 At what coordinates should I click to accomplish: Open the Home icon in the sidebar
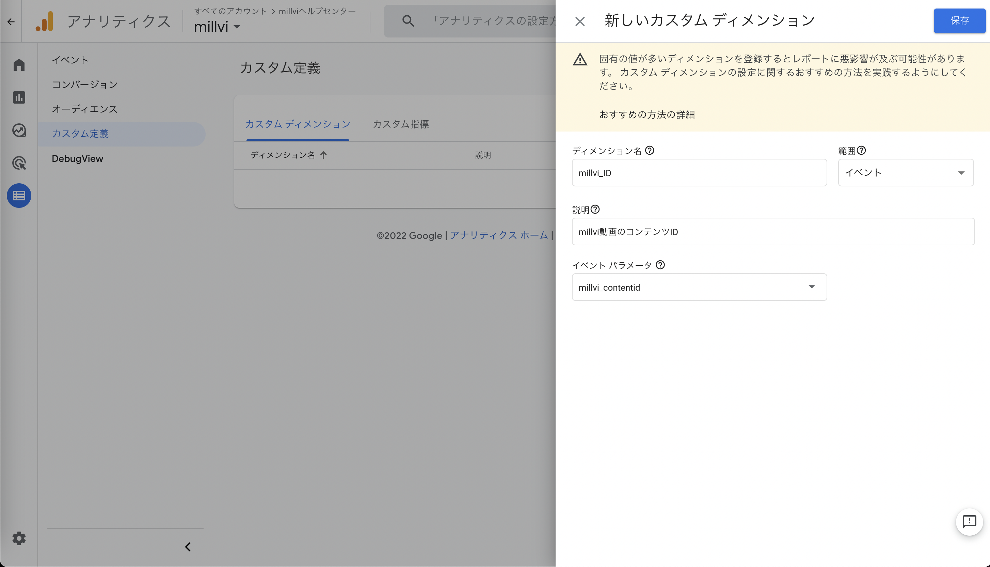[x=19, y=65]
